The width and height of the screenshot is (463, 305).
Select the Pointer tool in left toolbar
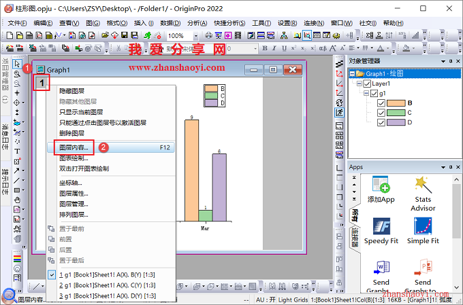pos(17,64)
